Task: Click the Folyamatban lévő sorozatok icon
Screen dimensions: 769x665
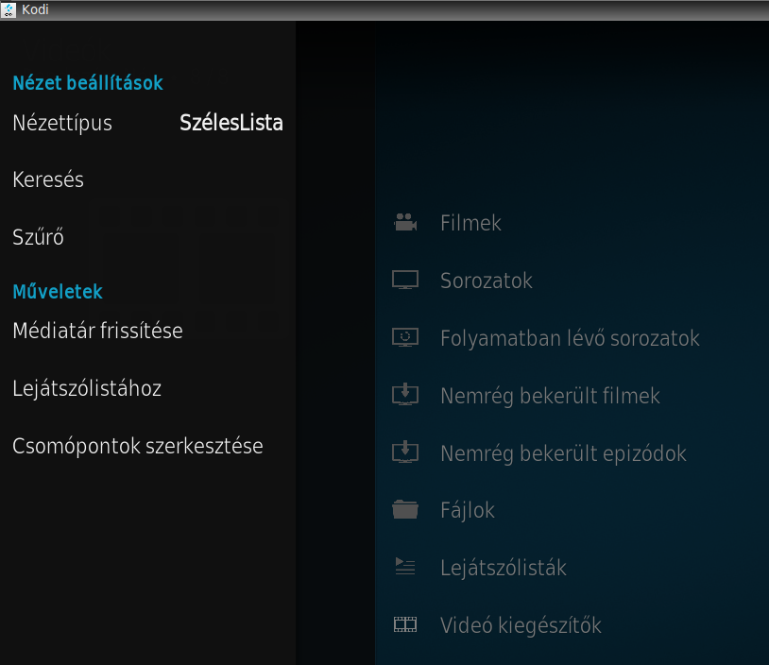Action: 405,337
